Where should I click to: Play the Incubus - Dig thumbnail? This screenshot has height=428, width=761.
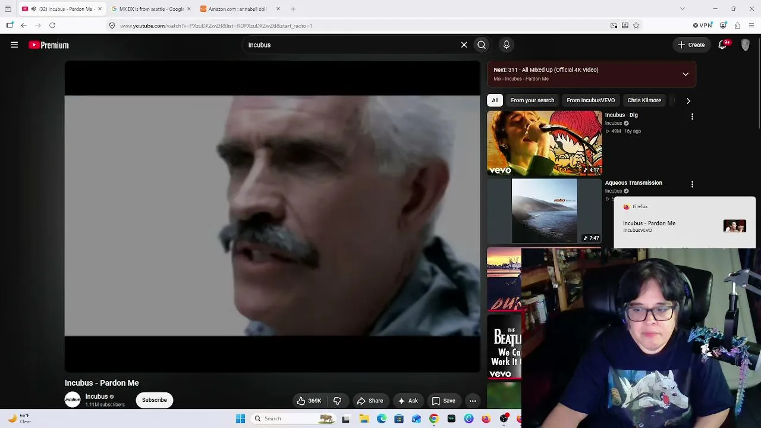coord(545,143)
